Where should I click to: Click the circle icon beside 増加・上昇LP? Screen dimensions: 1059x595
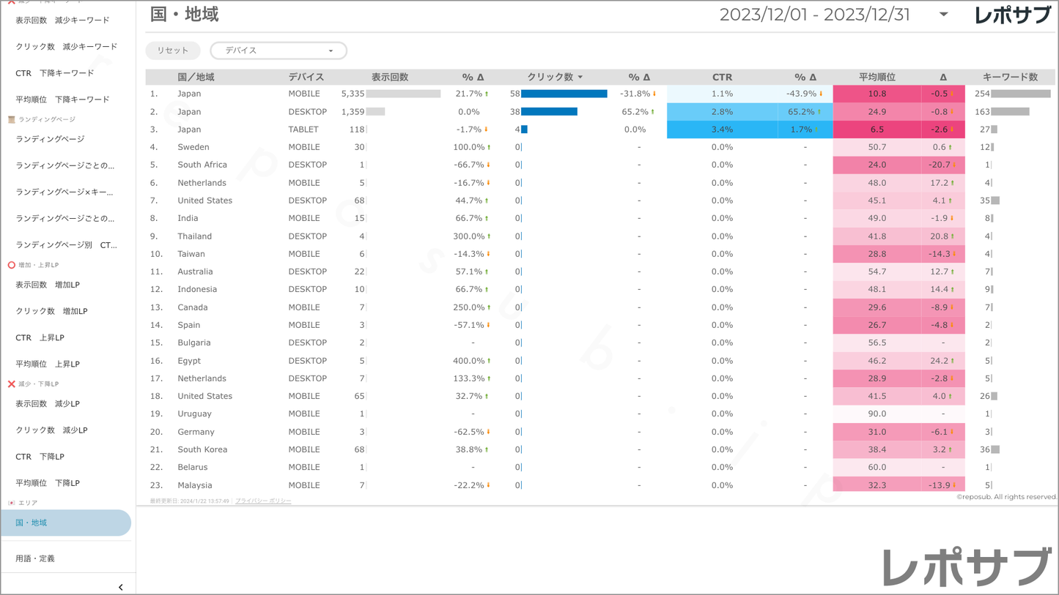[11, 265]
